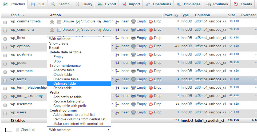
Task: Switch to the Import tab
Action: [131, 4]
